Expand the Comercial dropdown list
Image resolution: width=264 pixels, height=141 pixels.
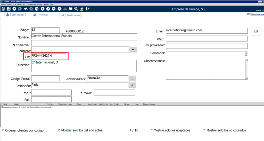point(246,53)
